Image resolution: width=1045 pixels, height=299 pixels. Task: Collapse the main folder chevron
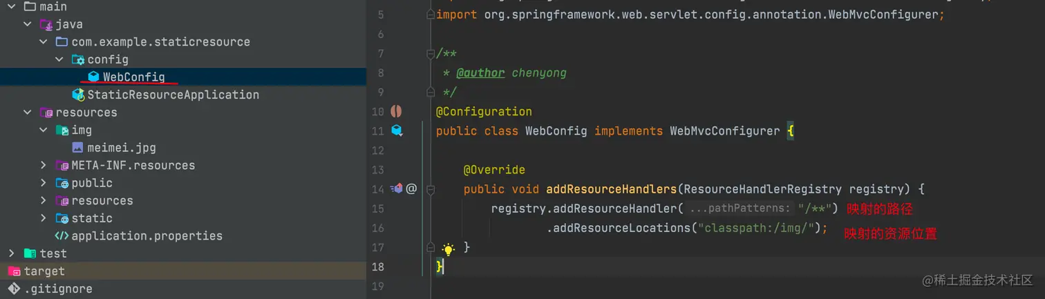(x=12, y=6)
